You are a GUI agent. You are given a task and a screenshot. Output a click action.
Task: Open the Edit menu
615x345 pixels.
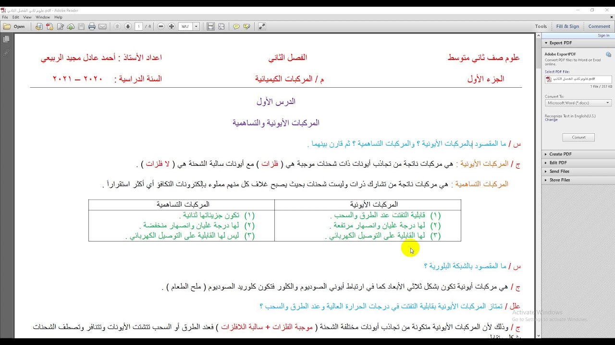pyautogui.click(x=16, y=17)
